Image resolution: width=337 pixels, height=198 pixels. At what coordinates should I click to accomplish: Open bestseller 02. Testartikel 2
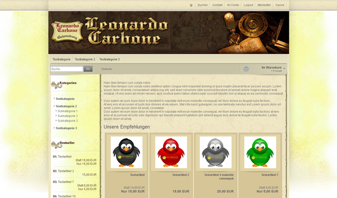(x=63, y=171)
